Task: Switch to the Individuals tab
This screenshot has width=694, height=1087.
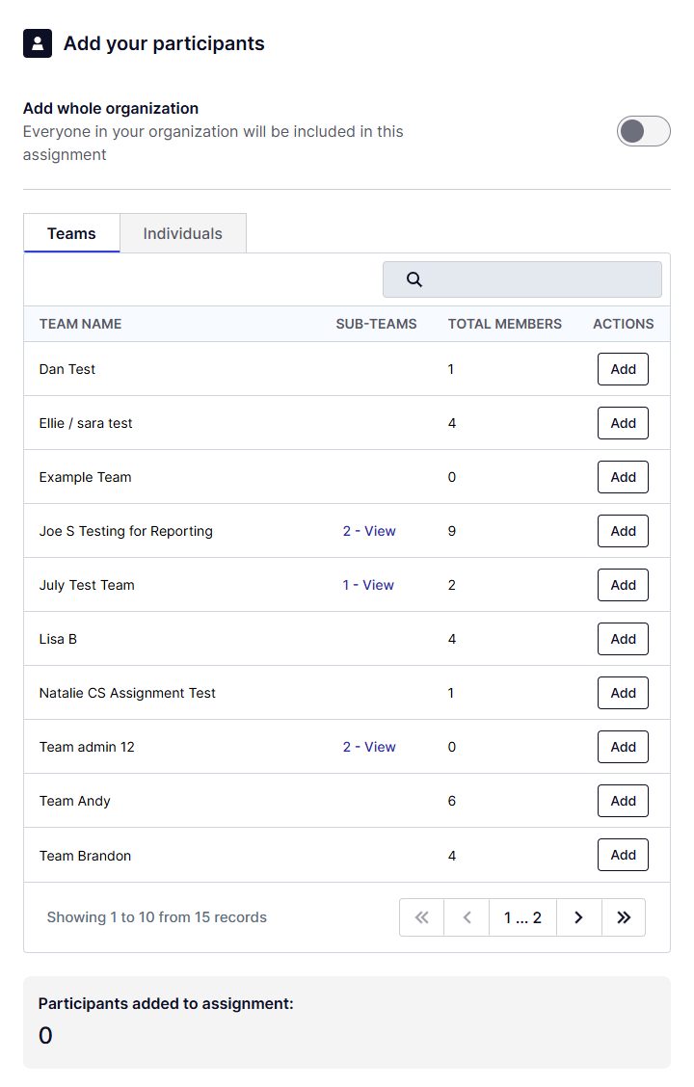Action: click(x=182, y=233)
